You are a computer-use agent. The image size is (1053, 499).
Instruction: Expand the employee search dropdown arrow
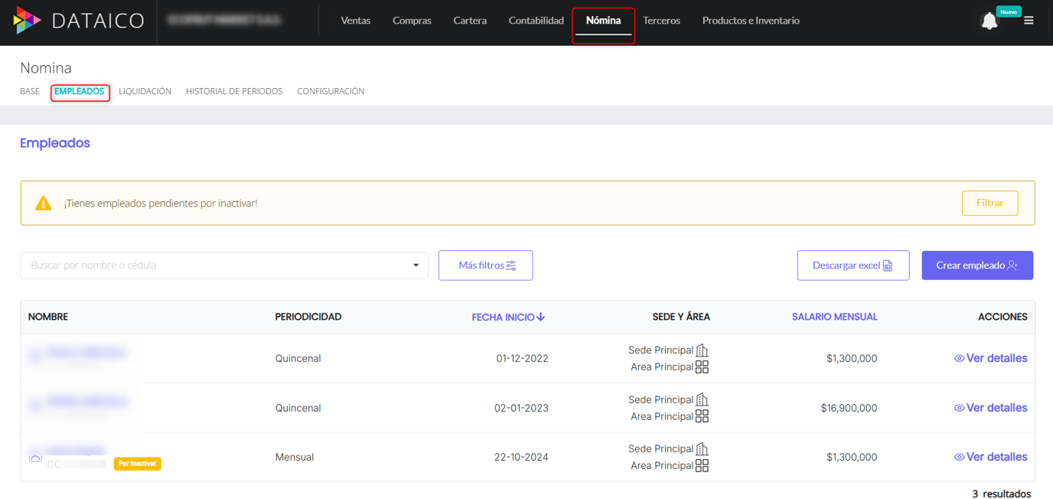[x=416, y=266]
